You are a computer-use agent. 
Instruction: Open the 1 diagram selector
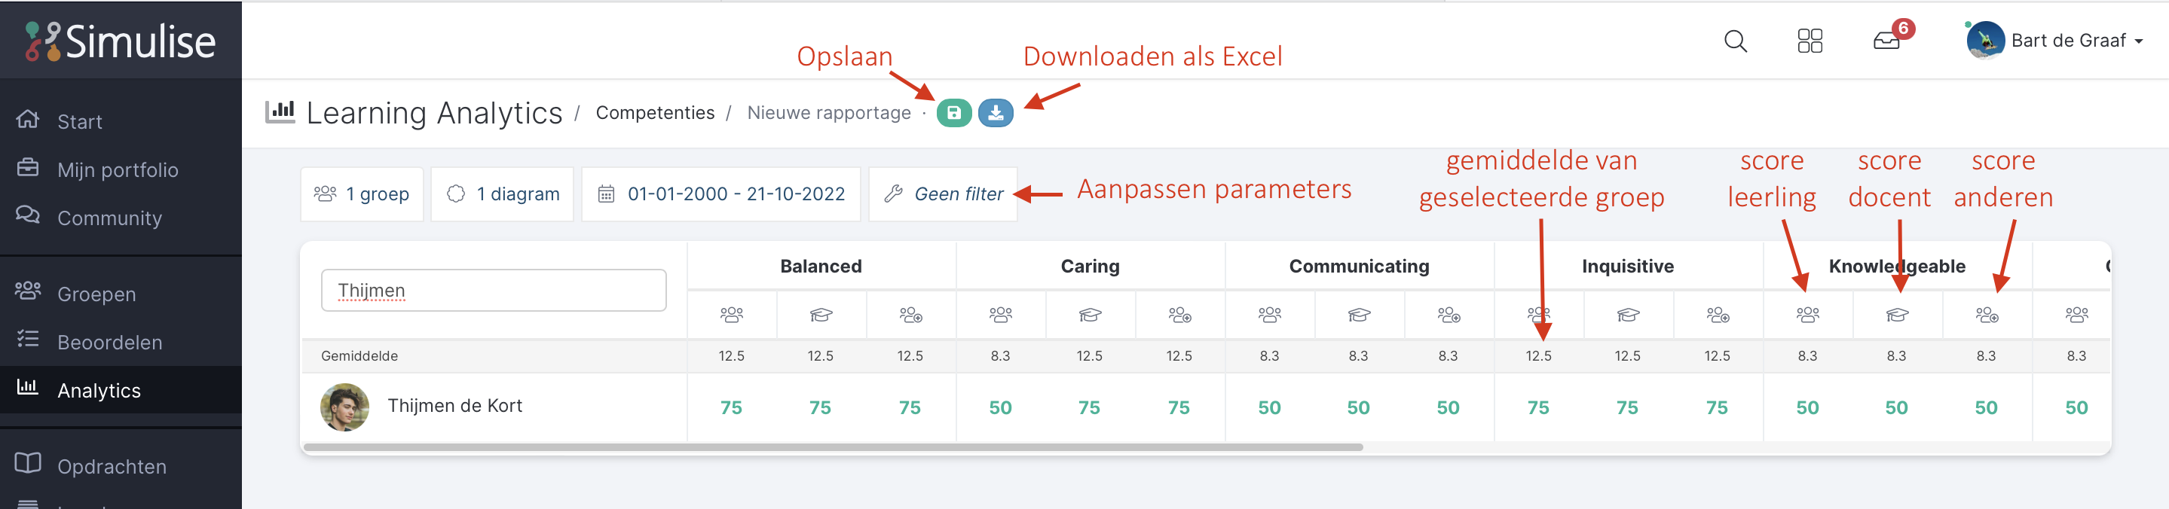(x=503, y=194)
